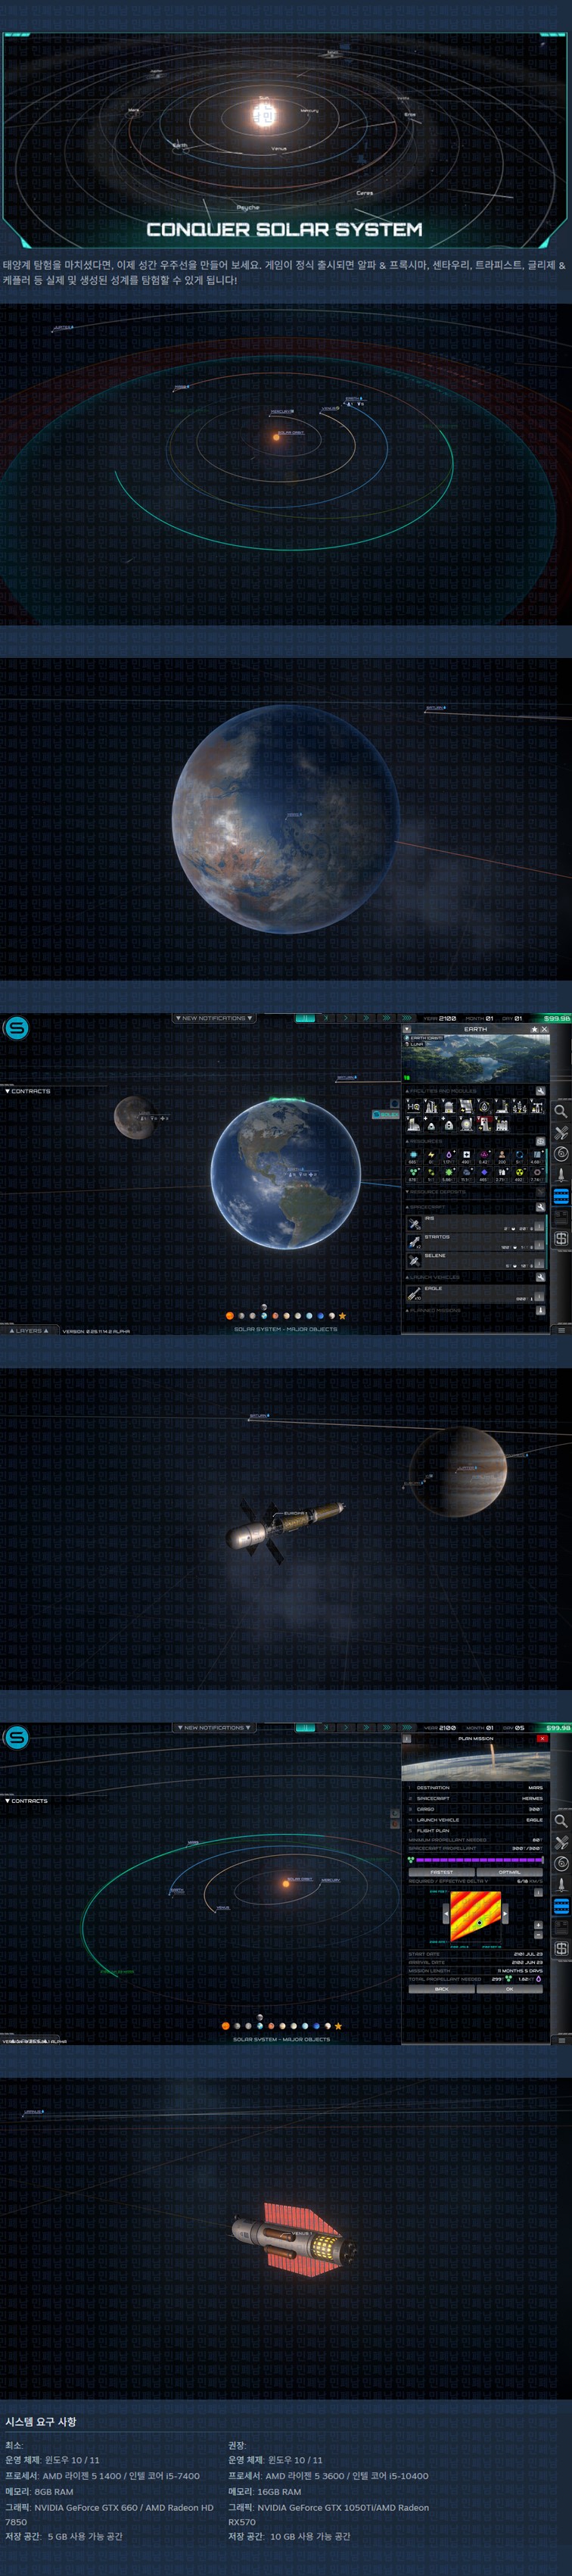Click the rocket icon in the first sidebar
The height and width of the screenshot is (2576, 572).
click(x=561, y=1175)
